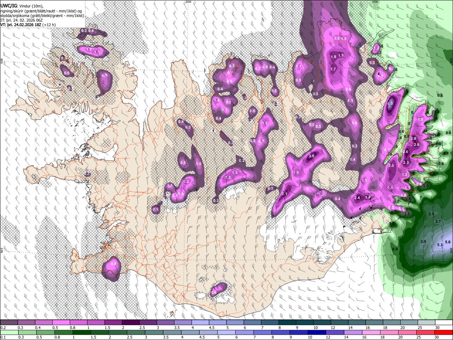Click the 2.8 snowfall value in the east
Viewport: 453px width, 340px height.
[413, 138]
